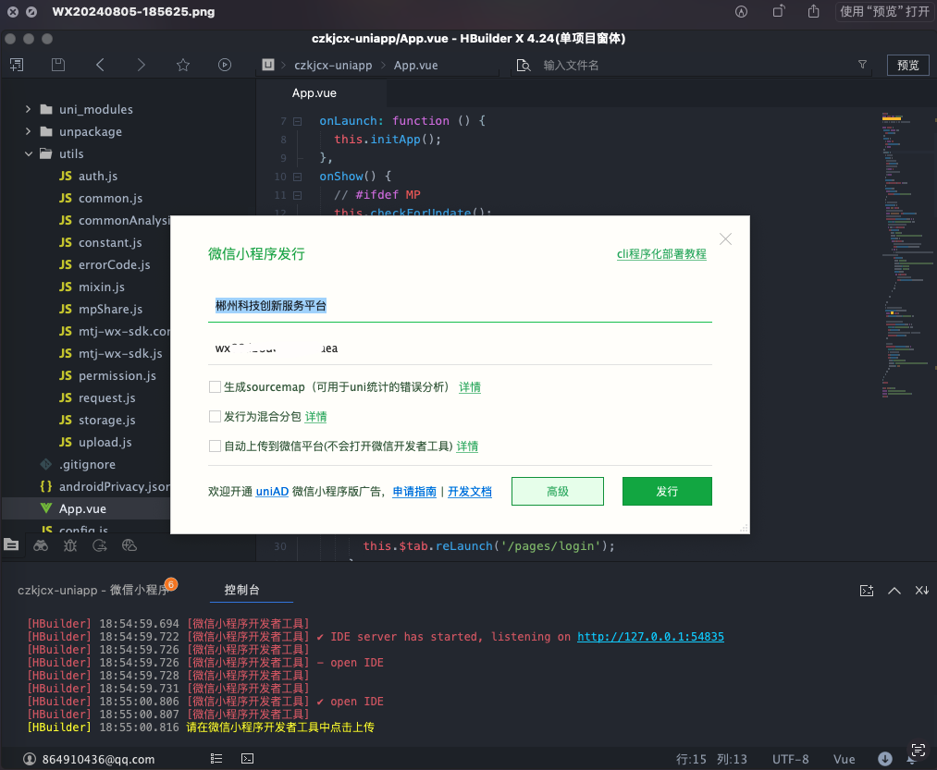Screen dimensions: 937x770
Task: Click the rotate icon in Preview title bar
Action: [778, 11]
